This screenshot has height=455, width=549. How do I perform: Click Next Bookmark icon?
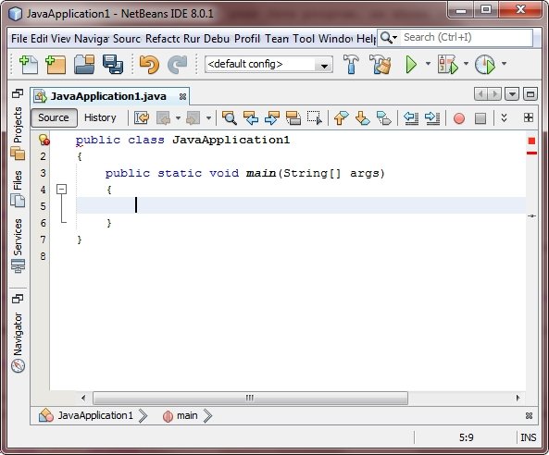362,117
